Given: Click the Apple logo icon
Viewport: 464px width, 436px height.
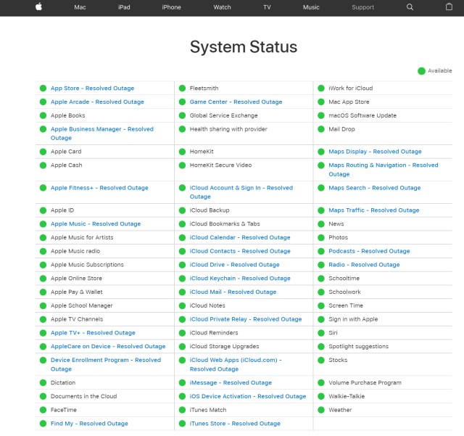Looking at the screenshot, I should pos(38,7).
